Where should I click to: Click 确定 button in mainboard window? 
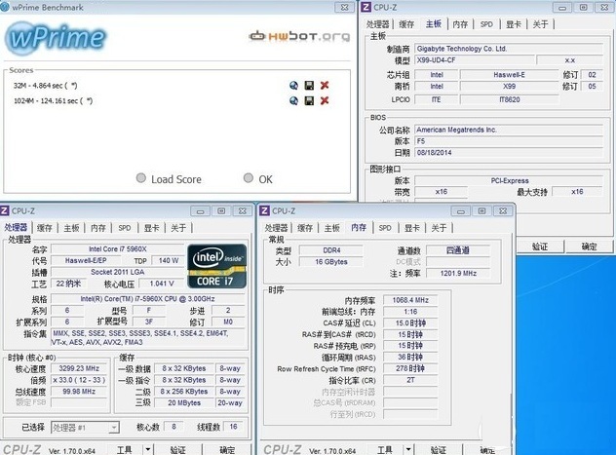coord(589,246)
